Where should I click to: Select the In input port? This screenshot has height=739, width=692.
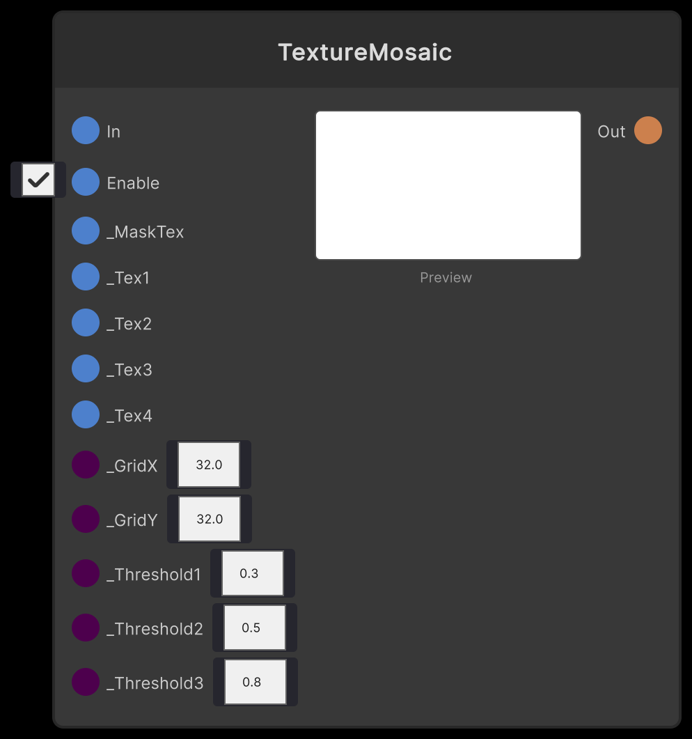(85, 130)
